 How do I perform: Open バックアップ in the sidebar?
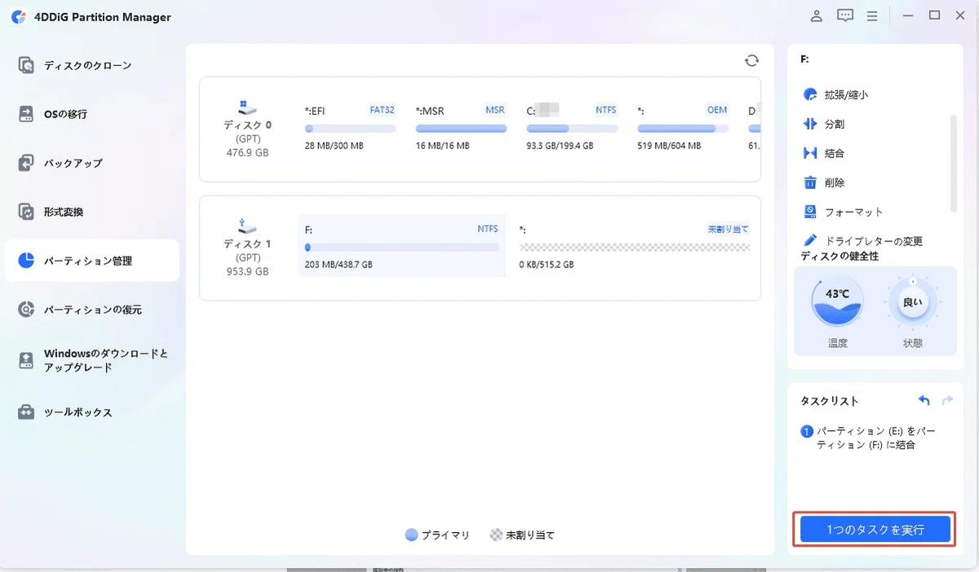[92, 163]
